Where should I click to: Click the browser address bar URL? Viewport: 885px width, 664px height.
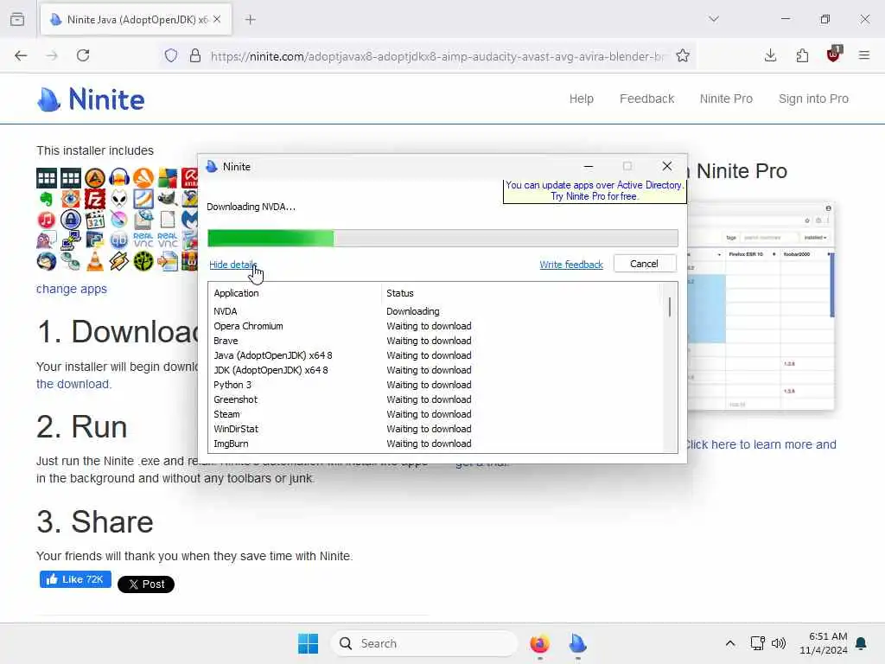436,56
